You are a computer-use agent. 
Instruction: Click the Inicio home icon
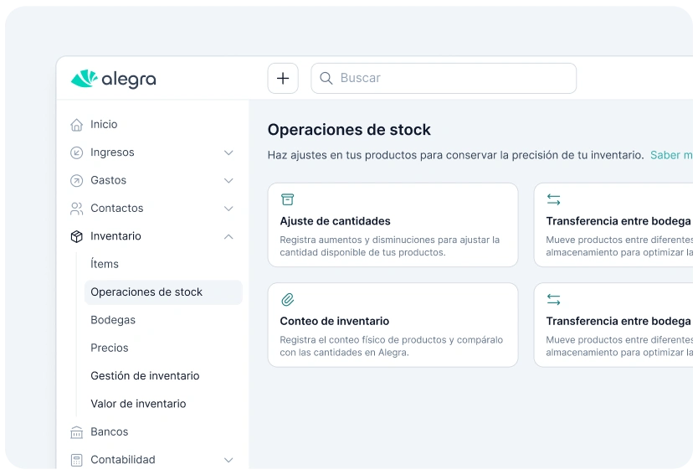[76, 125]
